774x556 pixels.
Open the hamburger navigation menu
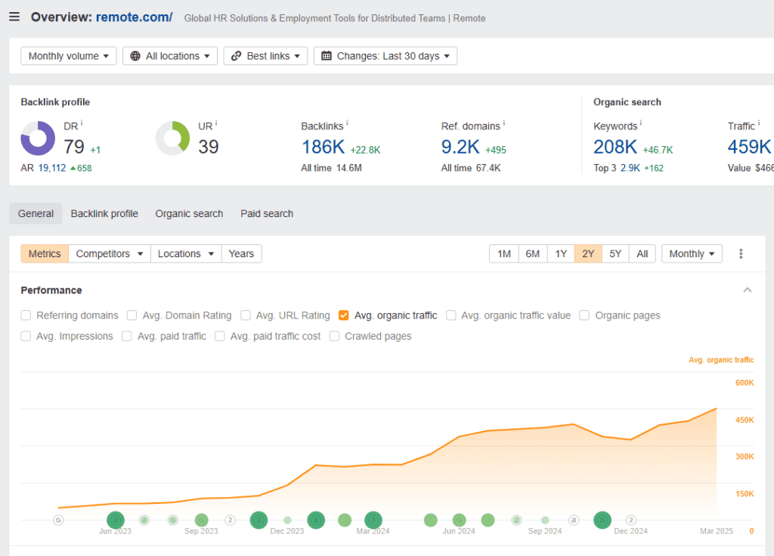click(x=14, y=17)
